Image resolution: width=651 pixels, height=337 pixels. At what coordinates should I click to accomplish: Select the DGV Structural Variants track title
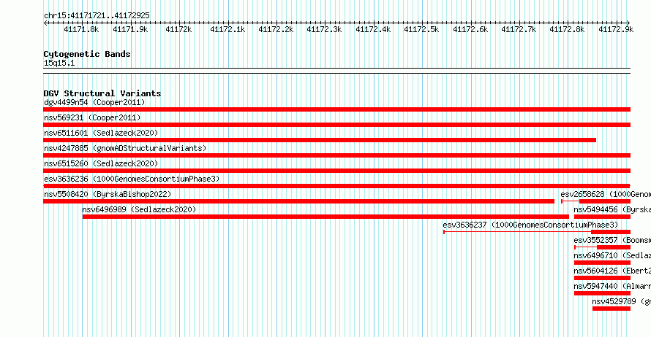102,93
